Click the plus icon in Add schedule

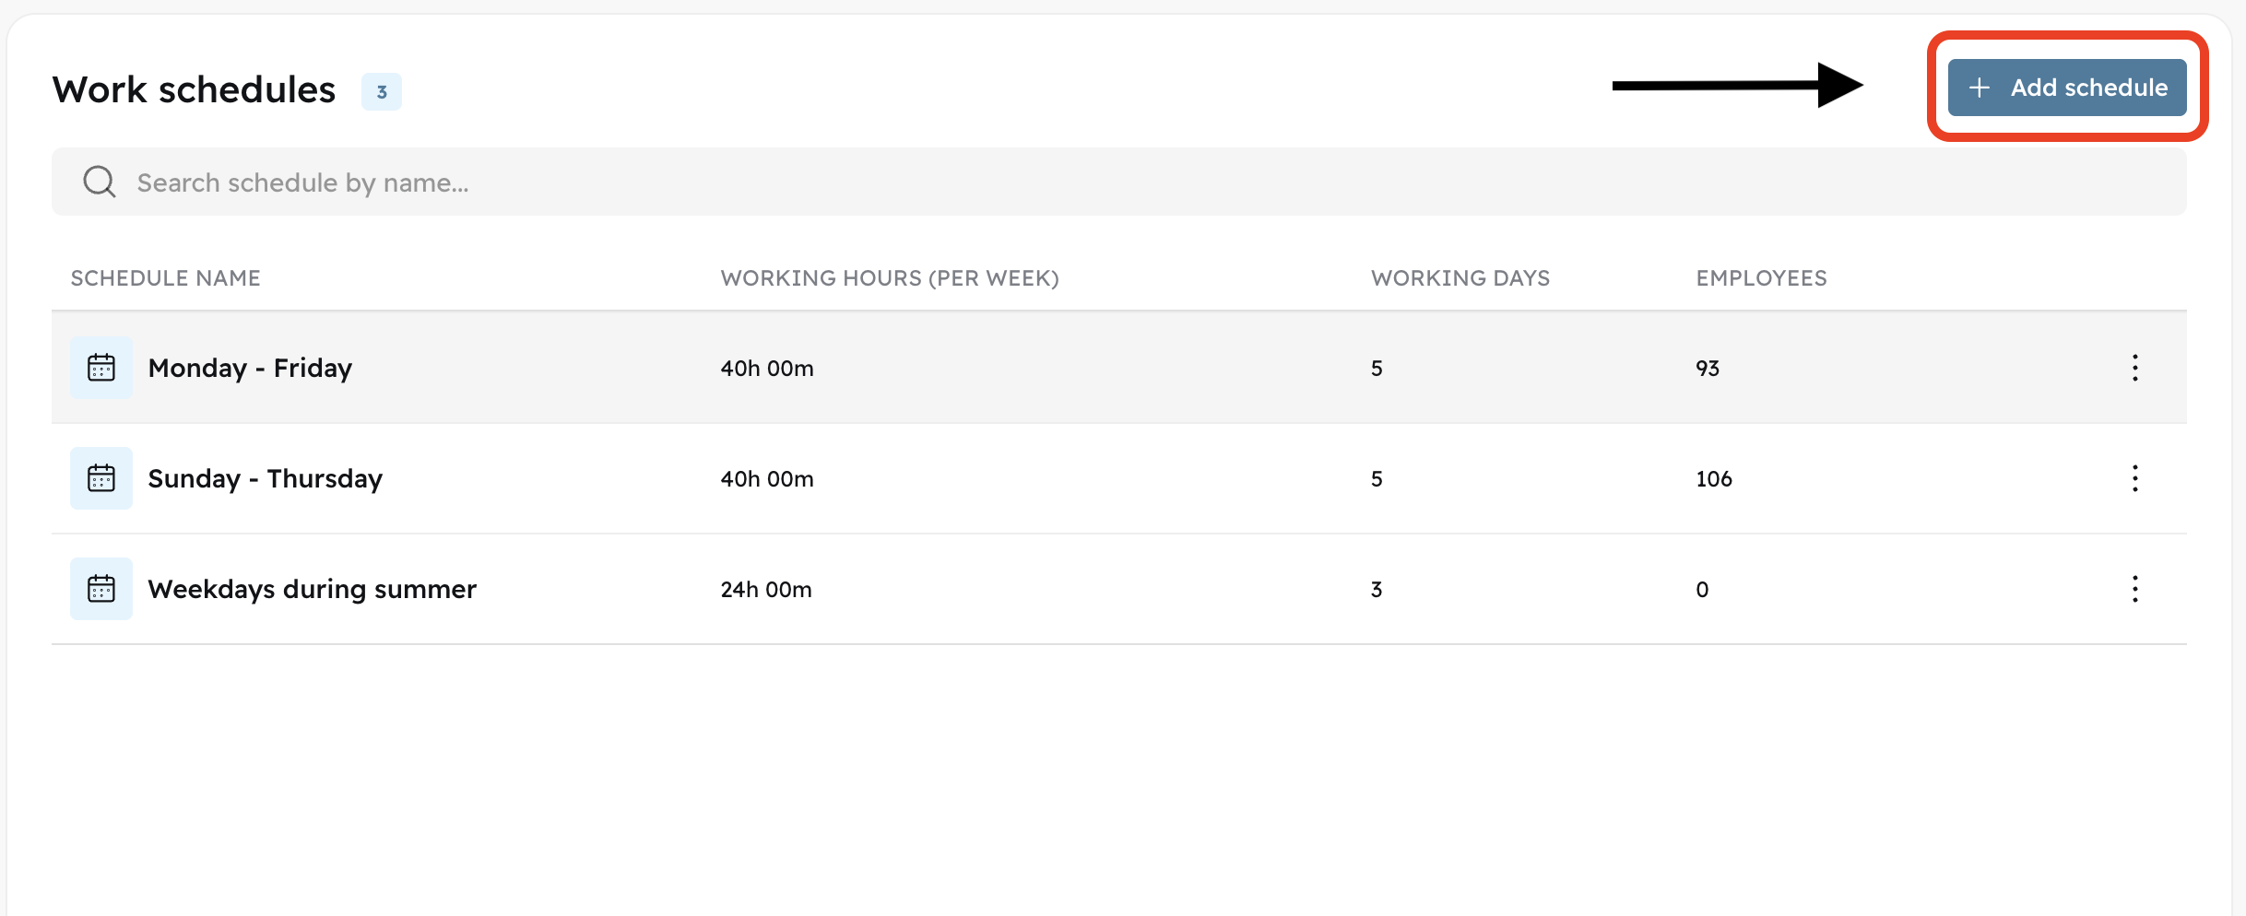tap(1979, 88)
